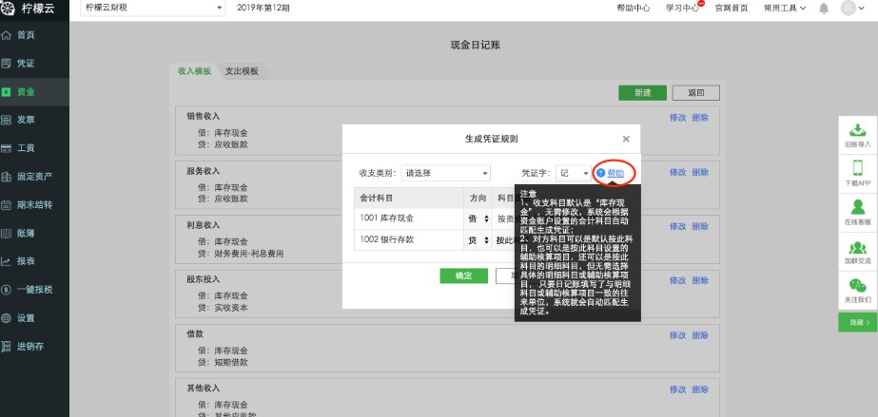Open 凭证 voucher icon in sidebar
Screen dimensions: 878x417
6,64
